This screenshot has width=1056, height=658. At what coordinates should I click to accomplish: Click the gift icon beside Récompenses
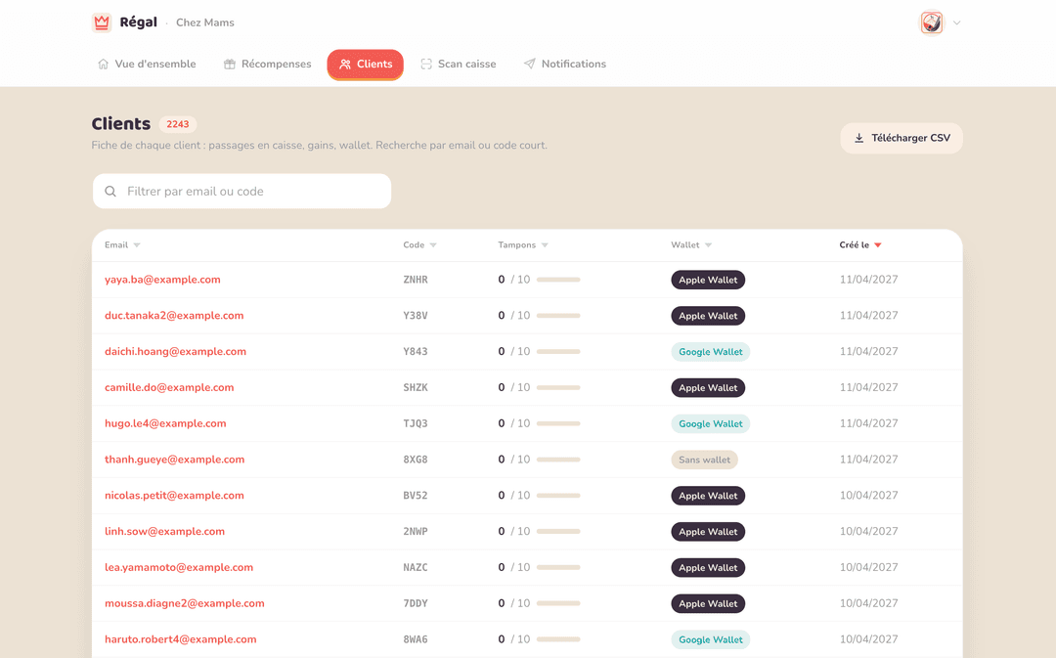pyautogui.click(x=230, y=64)
